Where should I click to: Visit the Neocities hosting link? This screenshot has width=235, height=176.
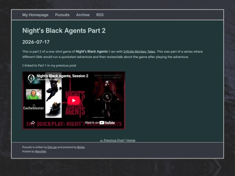click(x=40, y=152)
